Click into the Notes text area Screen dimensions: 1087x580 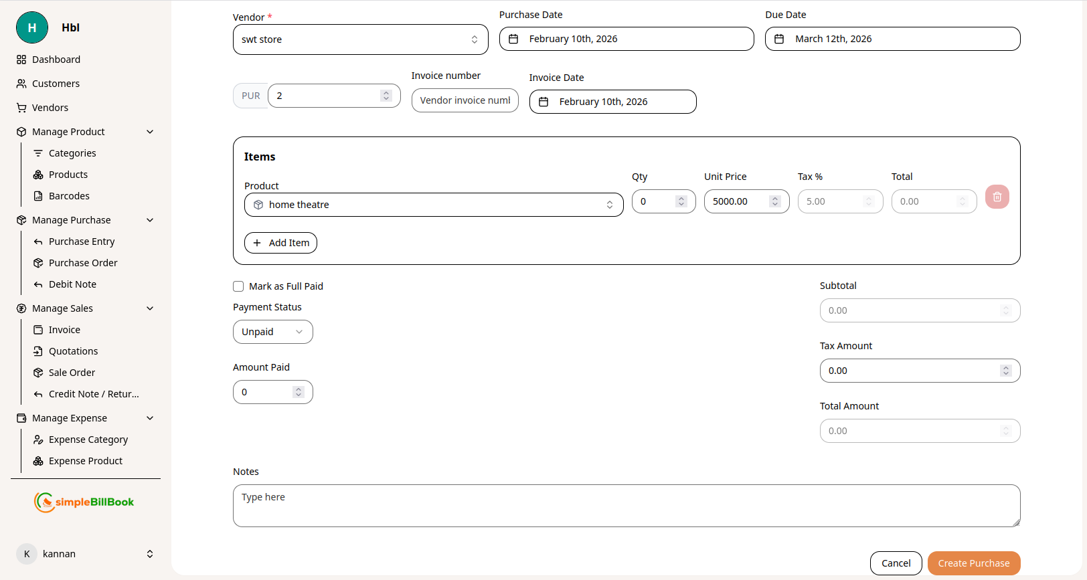[626, 506]
